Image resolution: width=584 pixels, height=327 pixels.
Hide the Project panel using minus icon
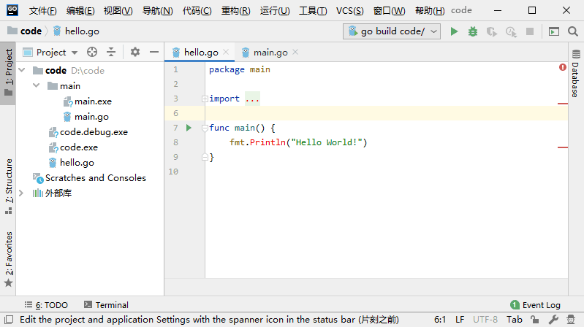point(154,52)
